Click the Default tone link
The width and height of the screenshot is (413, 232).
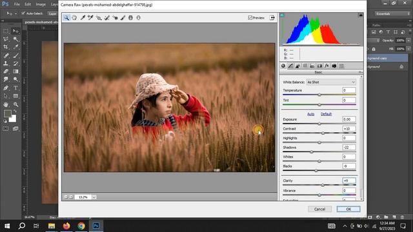point(326,114)
